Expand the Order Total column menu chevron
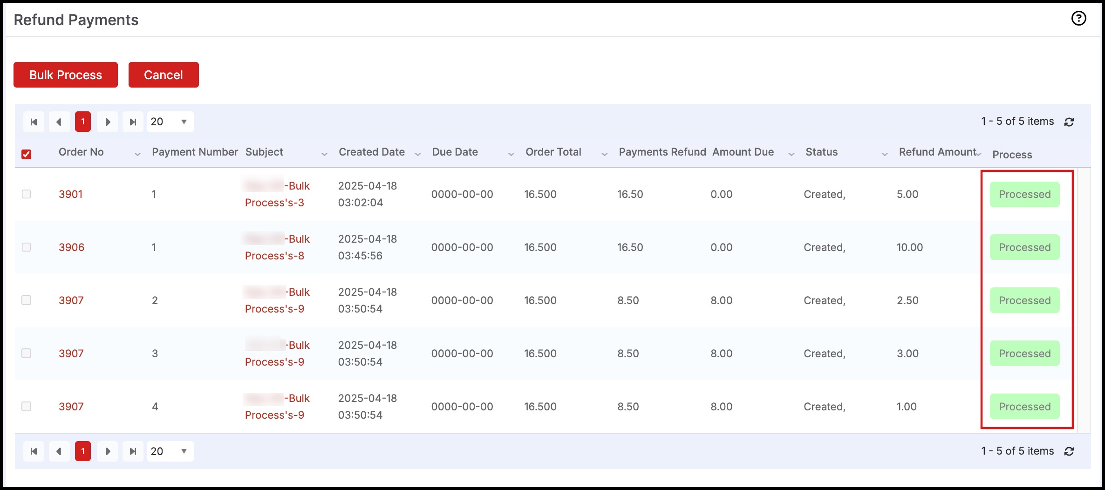The height and width of the screenshot is (490, 1105). (x=605, y=154)
